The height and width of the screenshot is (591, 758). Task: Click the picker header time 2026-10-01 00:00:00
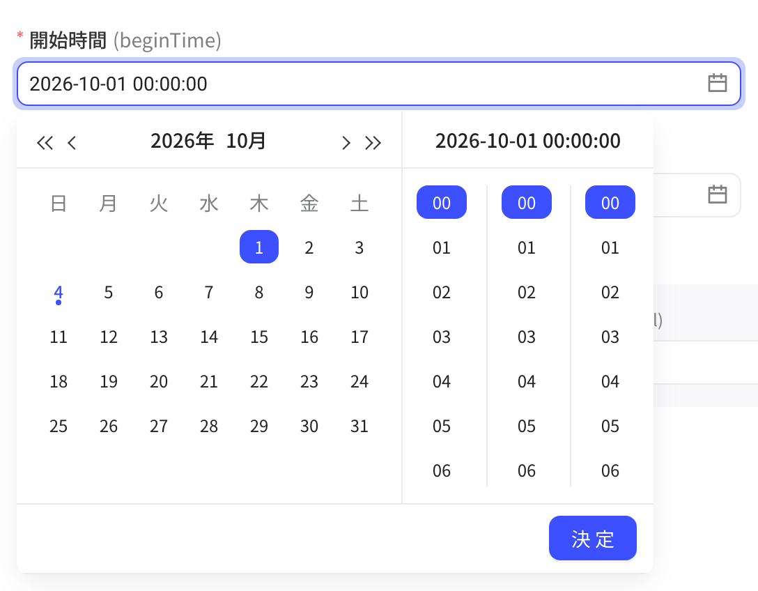(528, 141)
